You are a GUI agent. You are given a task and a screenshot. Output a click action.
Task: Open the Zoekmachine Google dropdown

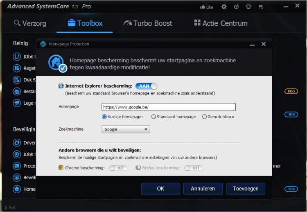(x=126, y=129)
